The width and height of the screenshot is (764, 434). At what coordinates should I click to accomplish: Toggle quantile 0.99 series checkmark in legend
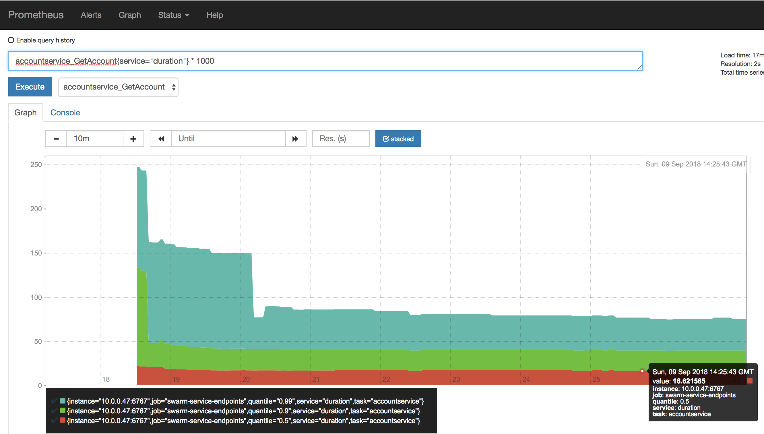coord(55,401)
